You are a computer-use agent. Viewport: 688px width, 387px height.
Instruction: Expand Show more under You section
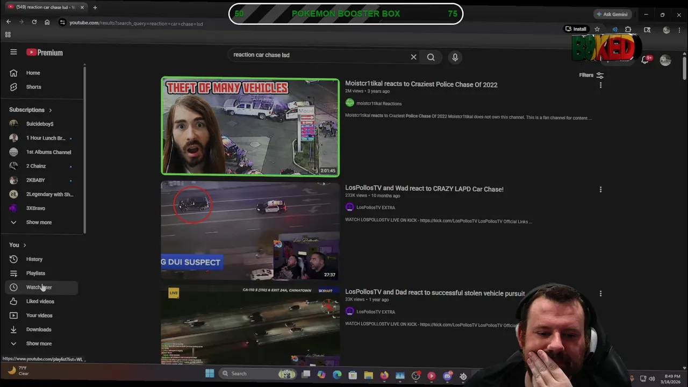point(39,343)
